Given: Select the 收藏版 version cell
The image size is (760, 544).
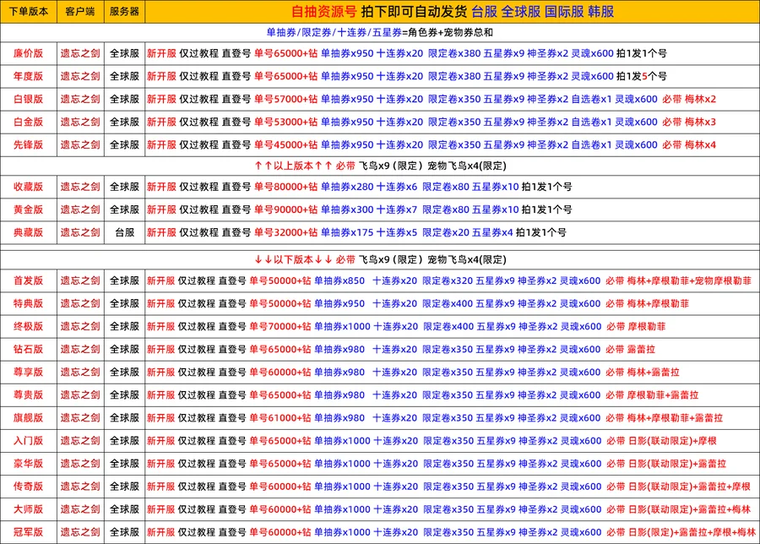Looking at the screenshot, I should pos(28,187).
